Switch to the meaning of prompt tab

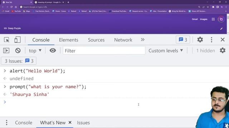tap(49, 2)
